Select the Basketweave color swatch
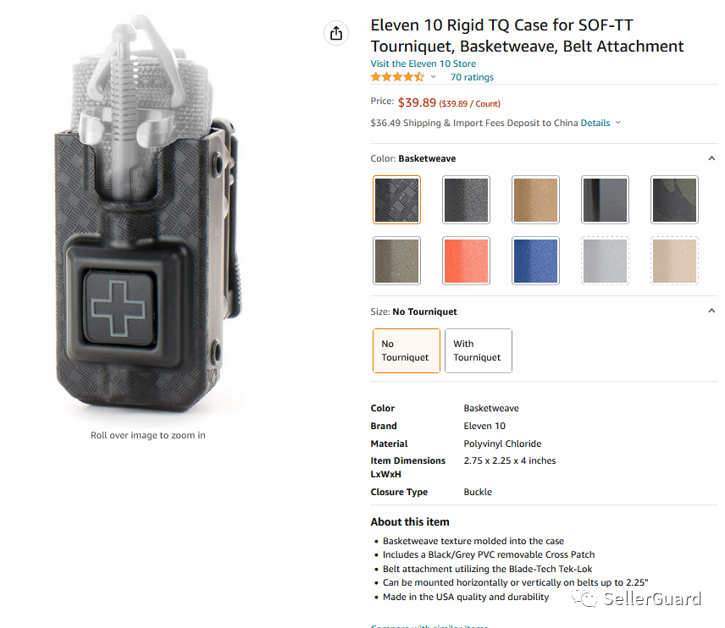This screenshot has height=628, width=725. [396, 200]
